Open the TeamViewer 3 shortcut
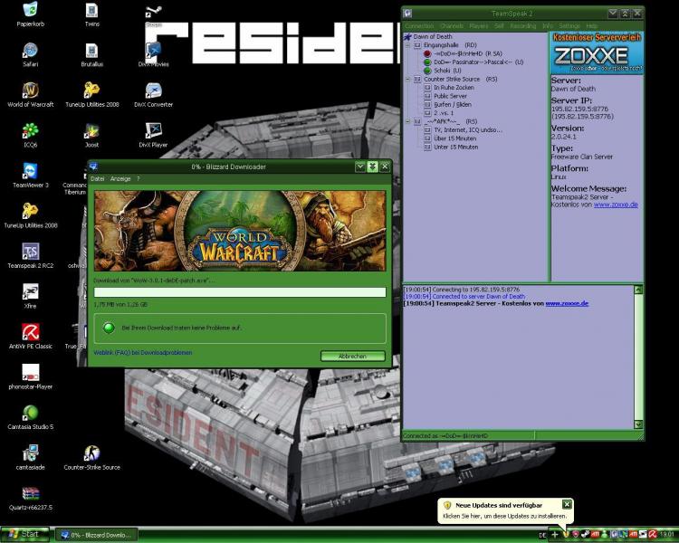Screen dimensions: 679x543 pyautogui.click(x=30, y=176)
